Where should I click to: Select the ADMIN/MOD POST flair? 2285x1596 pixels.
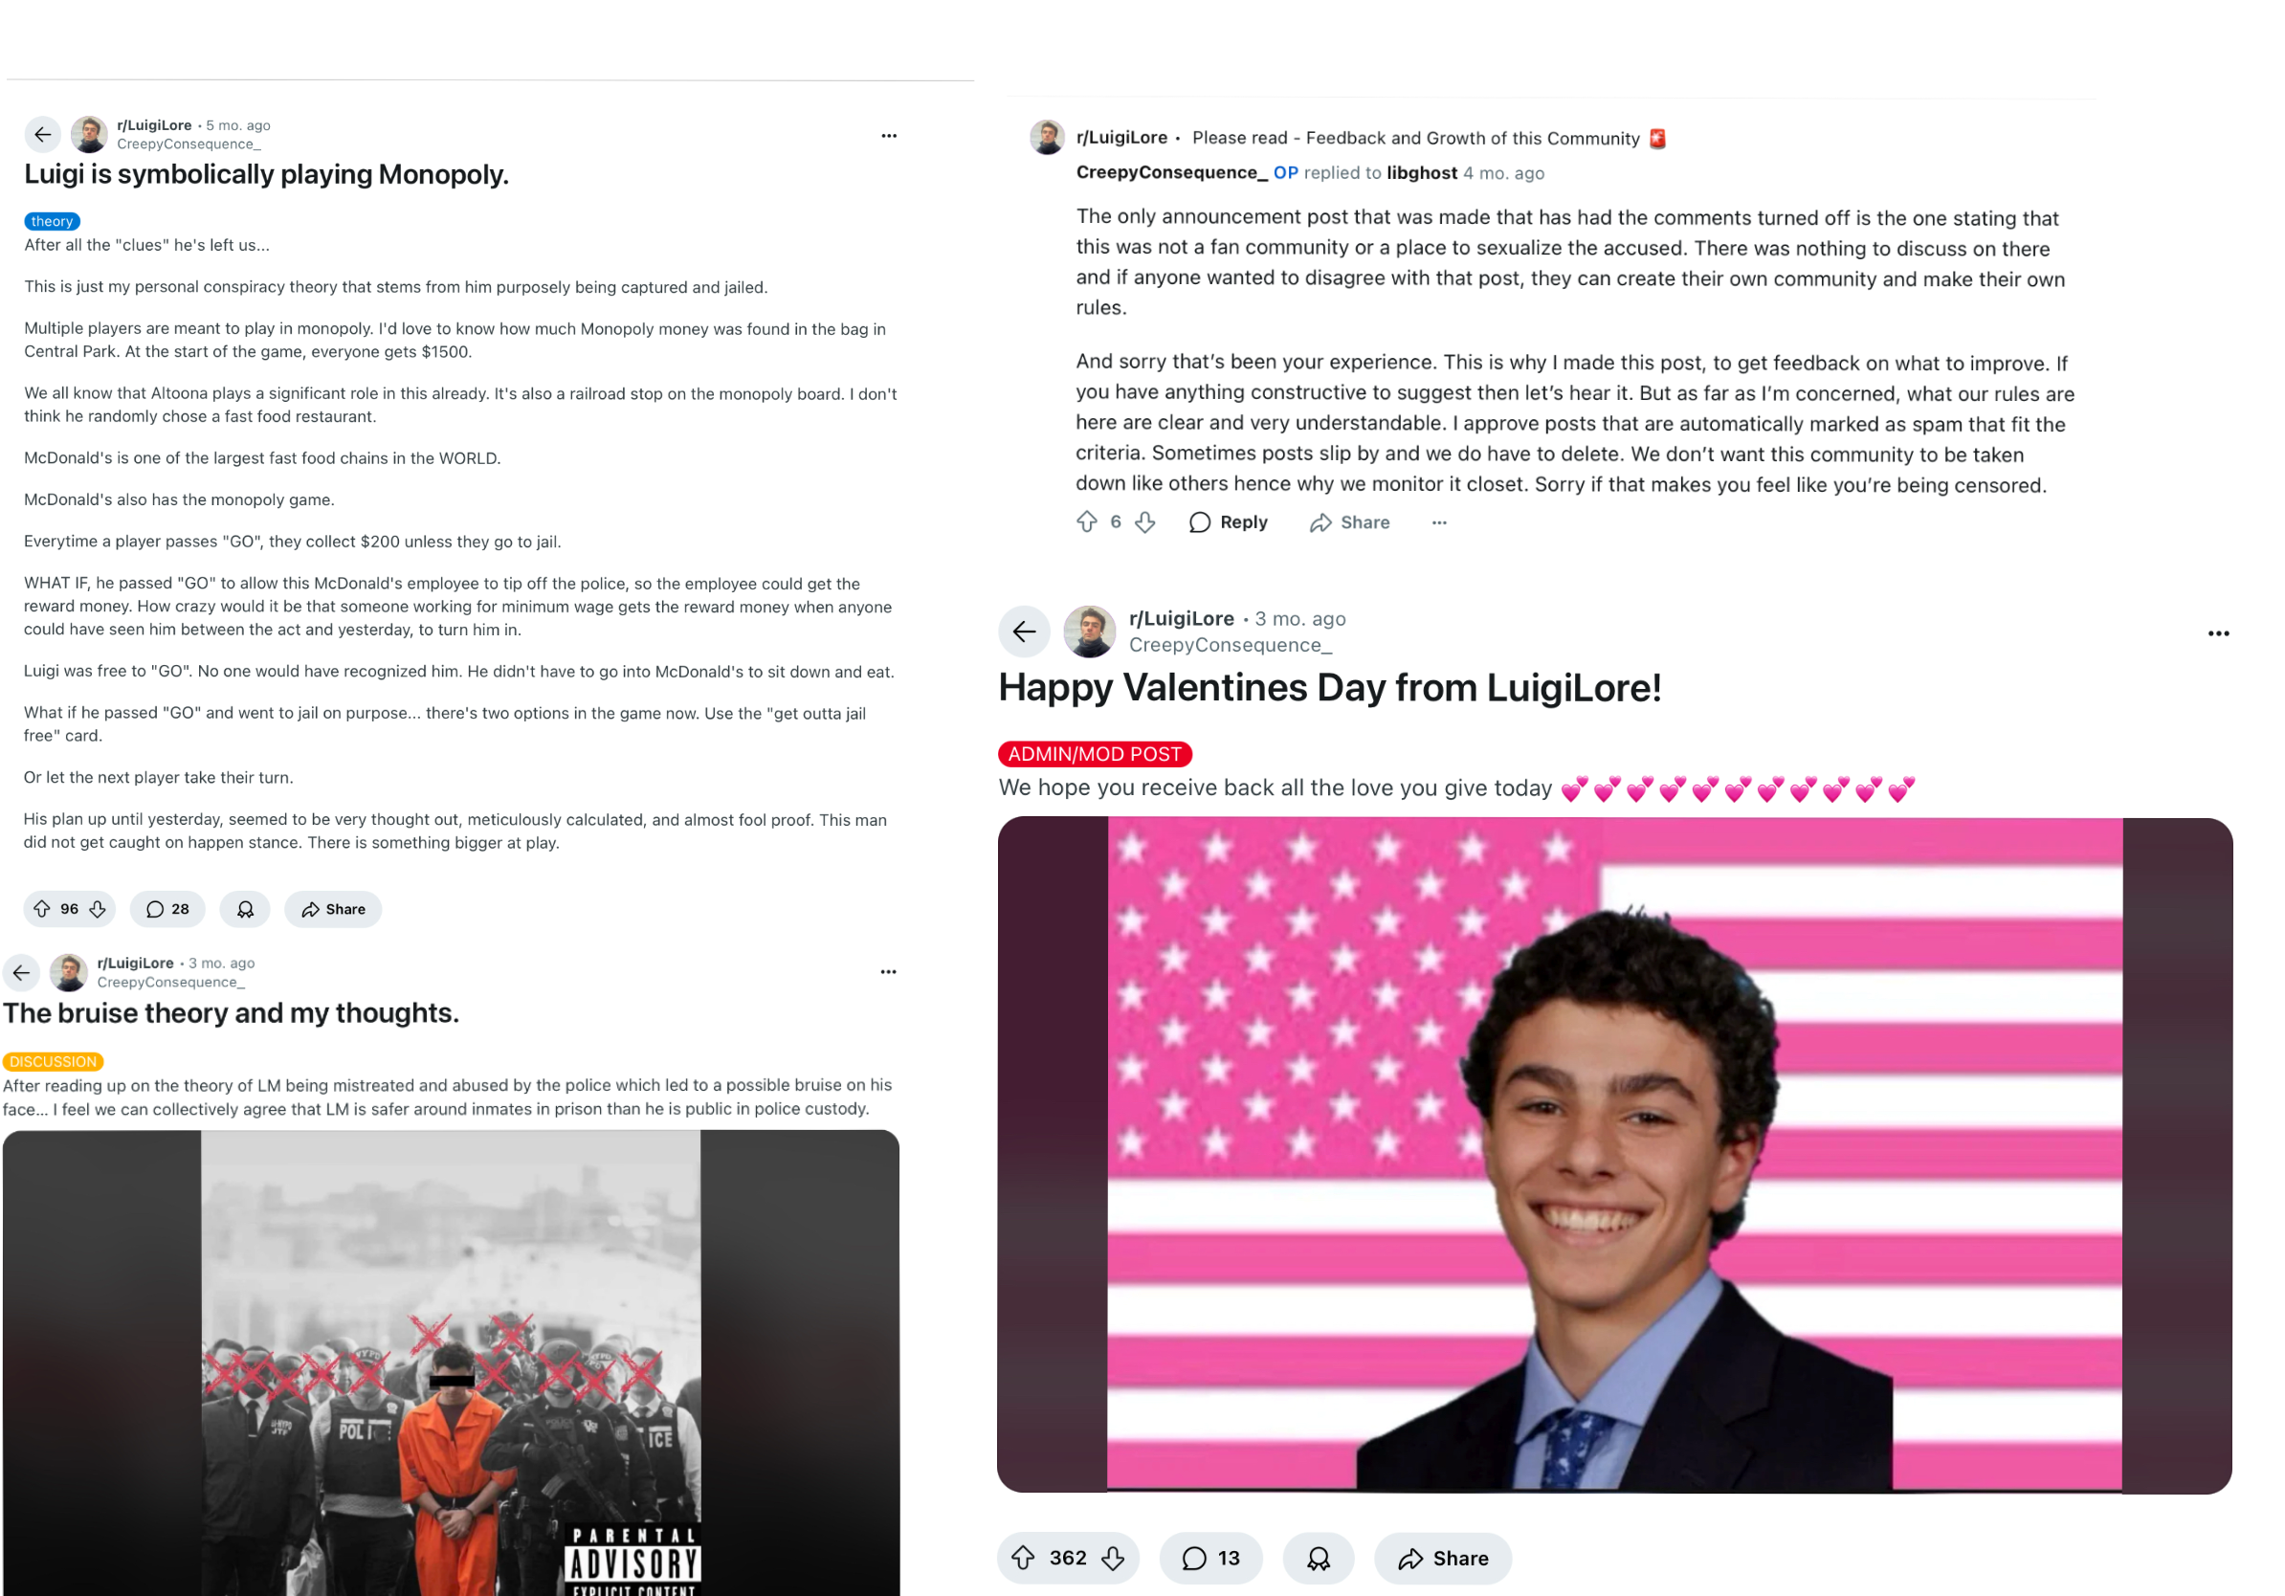coord(1095,753)
